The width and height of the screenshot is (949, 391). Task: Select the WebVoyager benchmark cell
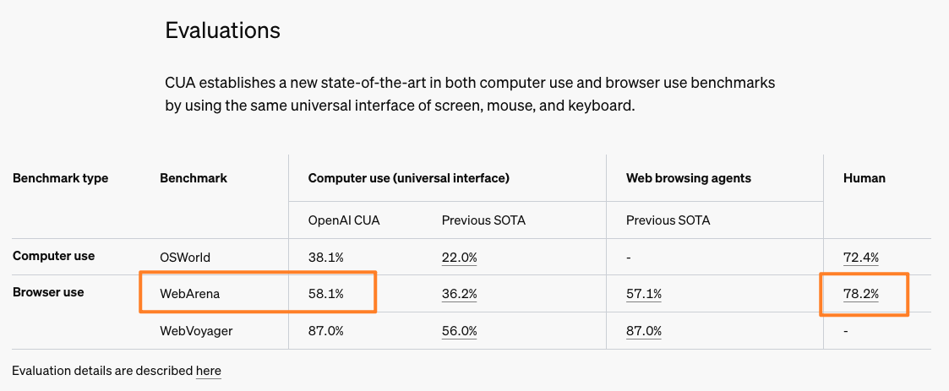[196, 331]
